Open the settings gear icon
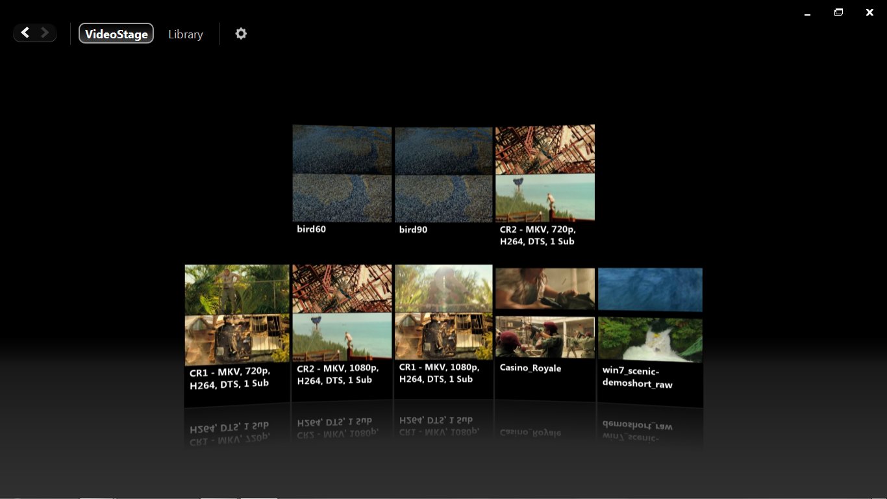Screen dimensions: 887x499 (x=241, y=34)
